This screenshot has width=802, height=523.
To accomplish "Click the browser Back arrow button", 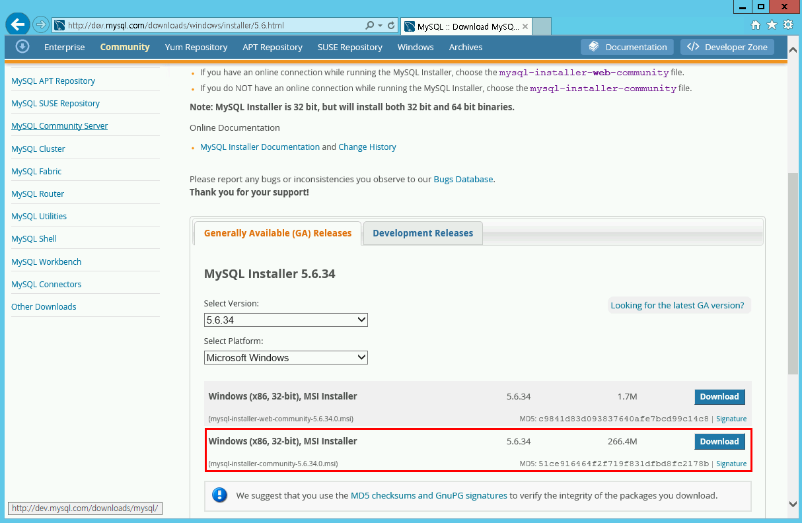I will pyautogui.click(x=17, y=24).
